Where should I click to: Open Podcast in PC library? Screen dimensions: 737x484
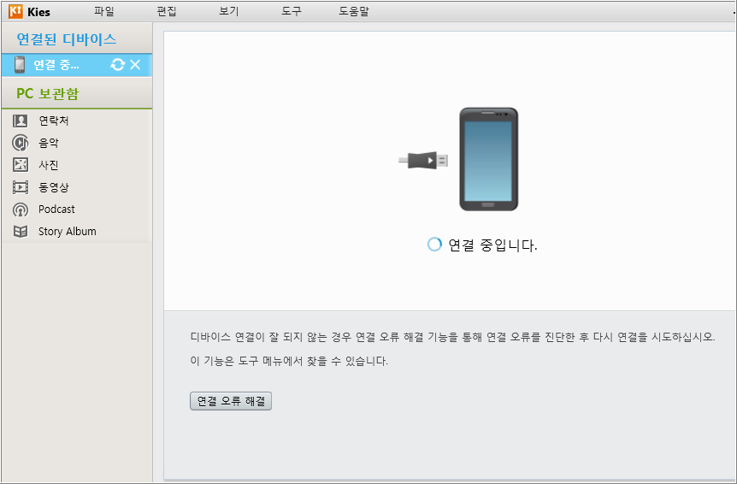[x=56, y=210]
